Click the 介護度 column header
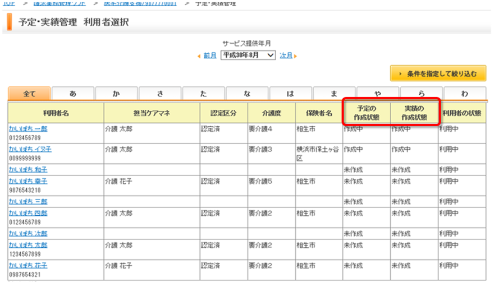 pos(271,113)
